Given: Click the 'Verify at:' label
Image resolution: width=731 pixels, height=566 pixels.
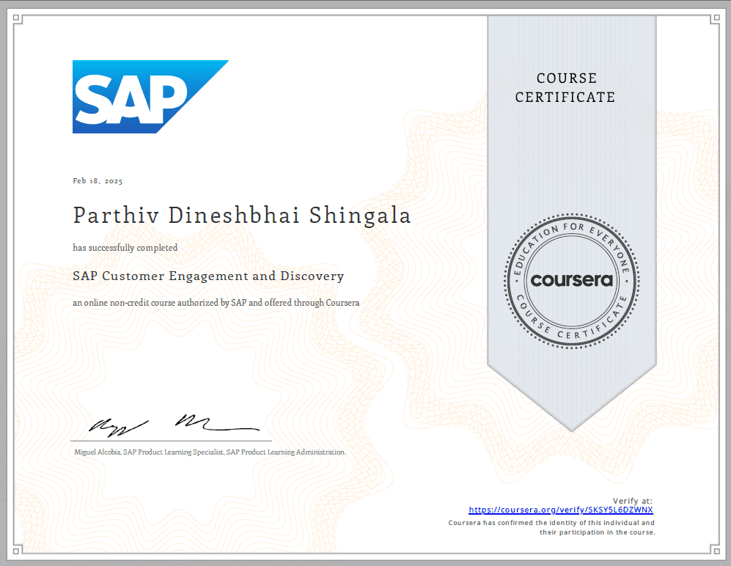Looking at the screenshot, I should coord(632,501).
